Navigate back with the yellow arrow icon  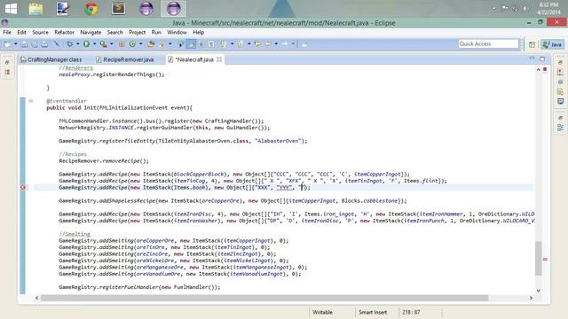(268, 44)
